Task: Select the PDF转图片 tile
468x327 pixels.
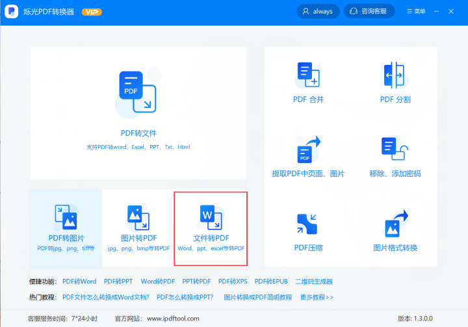Action: (66, 228)
